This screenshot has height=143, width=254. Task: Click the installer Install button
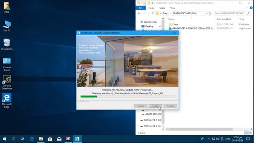click(x=155, y=106)
